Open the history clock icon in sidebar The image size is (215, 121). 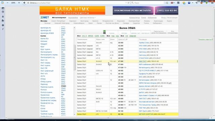tap(3, 12)
